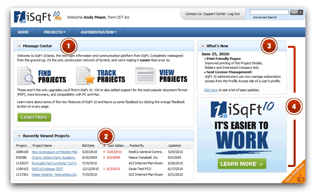Click the 'Click here' past updates link
Viewport: 314px width, 196px height.
[x=211, y=90]
